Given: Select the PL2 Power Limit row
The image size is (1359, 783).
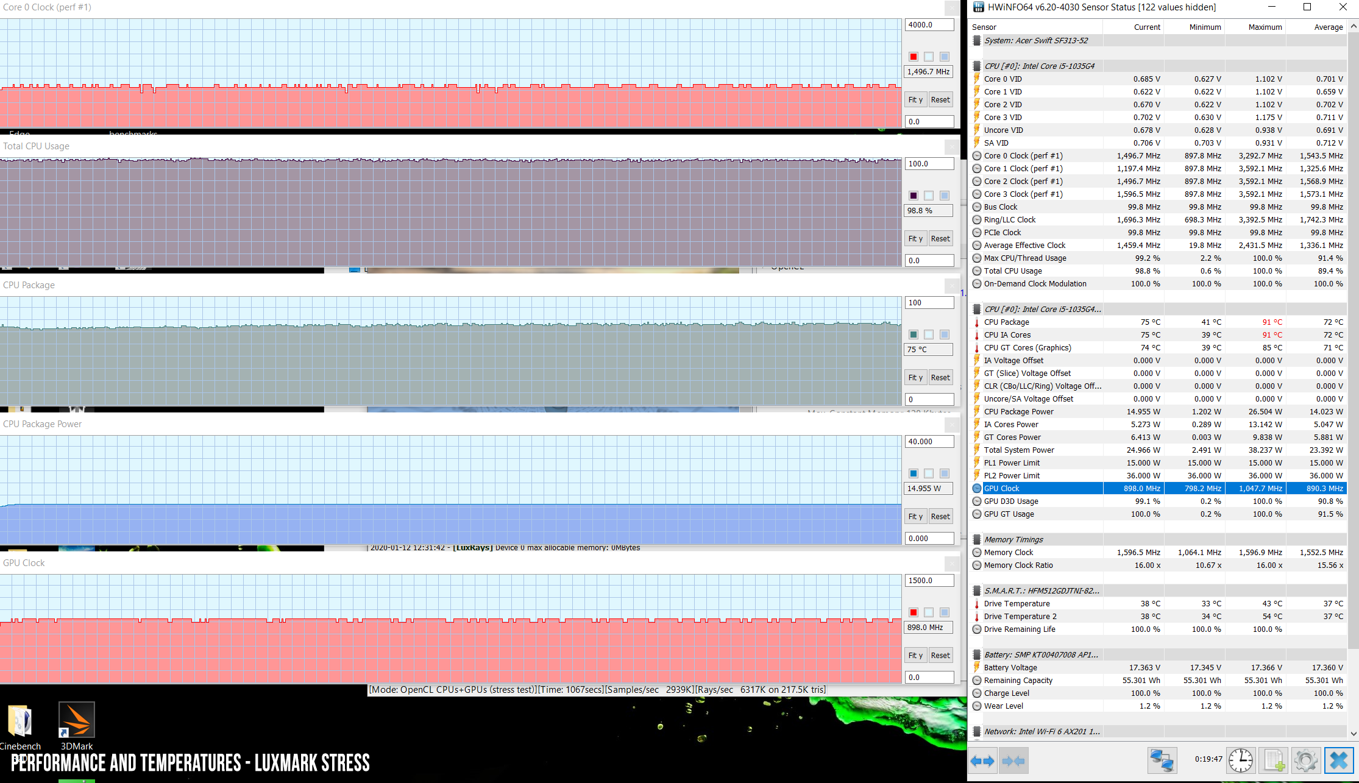Looking at the screenshot, I should pyautogui.click(x=1157, y=476).
